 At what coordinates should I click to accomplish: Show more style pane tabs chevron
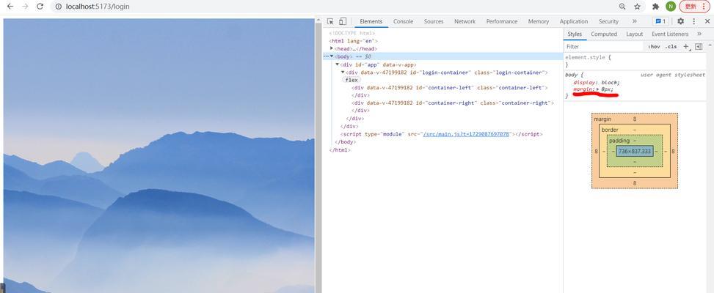[x=699, y=34]
